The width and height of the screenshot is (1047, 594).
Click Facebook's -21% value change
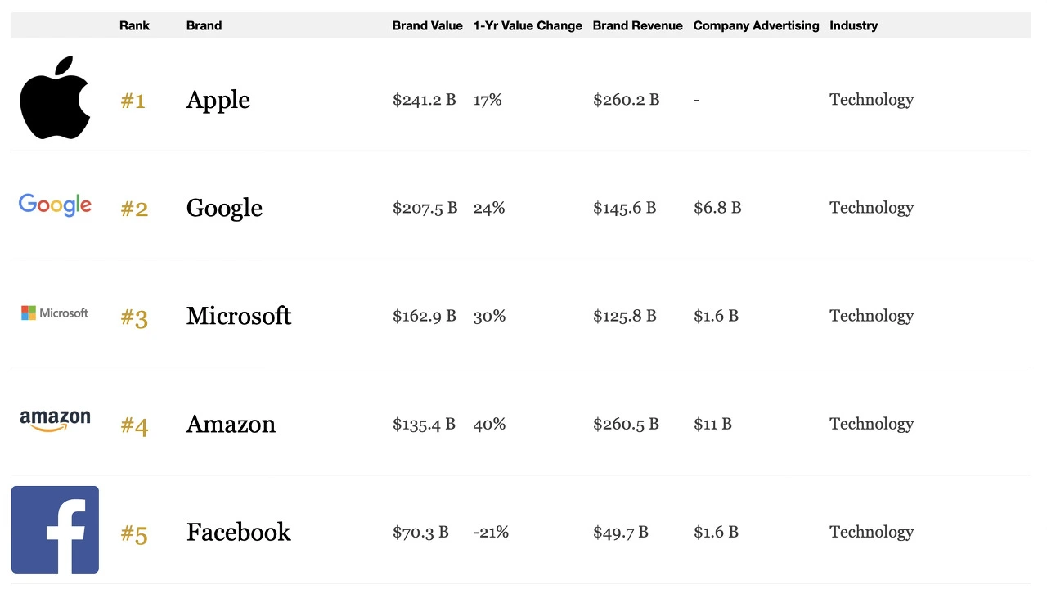point(491,532)
